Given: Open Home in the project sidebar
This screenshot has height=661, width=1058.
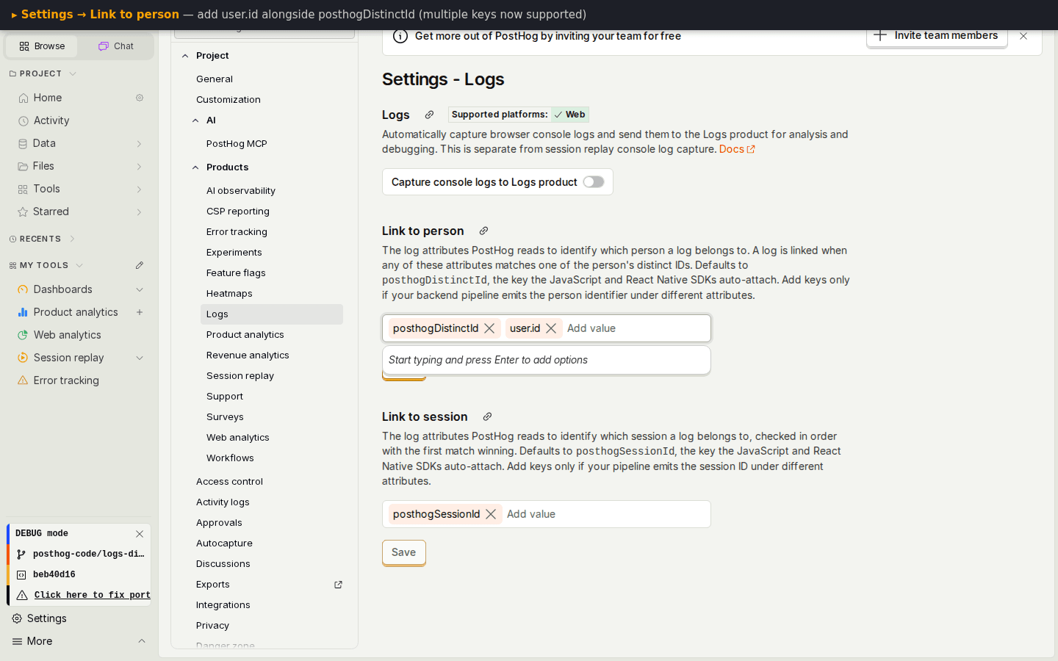Looking at the screenshot, I should [48, 98].
